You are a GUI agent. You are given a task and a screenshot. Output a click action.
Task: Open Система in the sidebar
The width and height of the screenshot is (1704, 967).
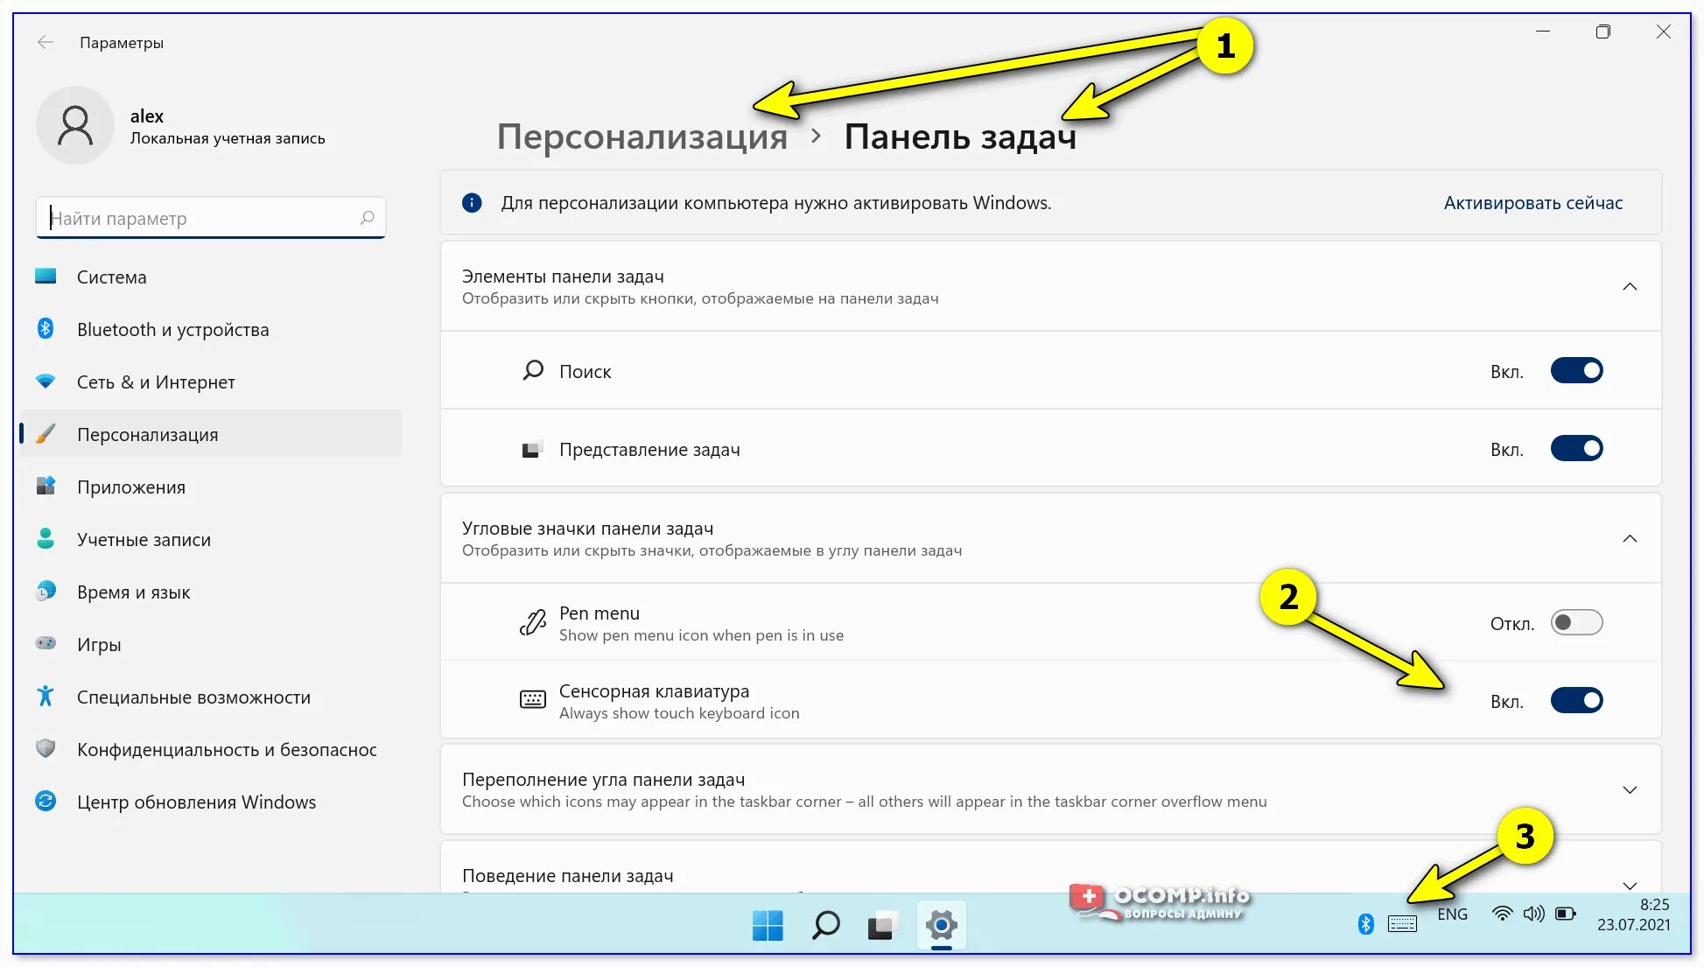click(111, 277)
